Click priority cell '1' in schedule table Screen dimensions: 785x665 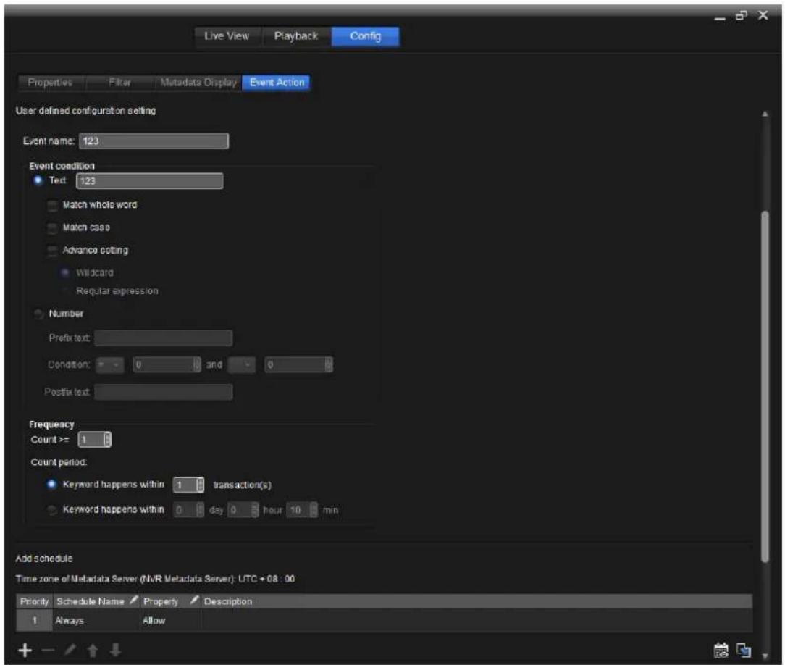(35, 620)
